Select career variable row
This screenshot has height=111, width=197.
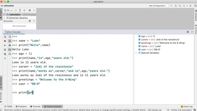point(164,39)
